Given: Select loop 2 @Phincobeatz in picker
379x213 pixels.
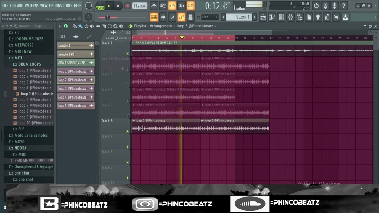Looking at the screenshot, I should [x=76, y=80].
